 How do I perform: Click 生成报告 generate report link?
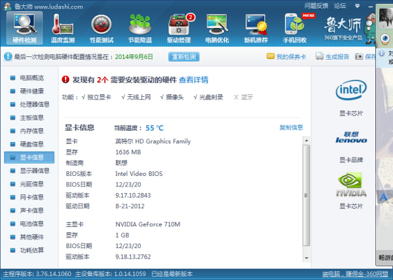(337, 57)
